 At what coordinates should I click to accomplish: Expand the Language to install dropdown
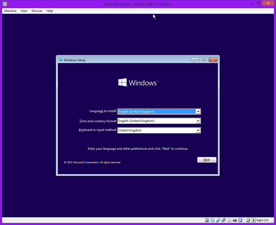[198, 112]
